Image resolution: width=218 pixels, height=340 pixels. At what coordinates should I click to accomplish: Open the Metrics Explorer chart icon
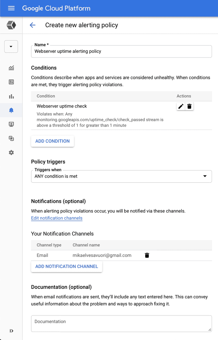[x=11, y=68]
